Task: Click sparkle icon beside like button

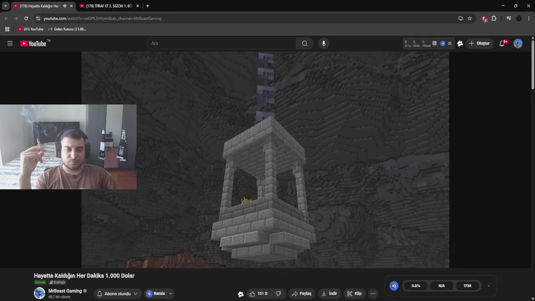Action: (x=241, y=294)
